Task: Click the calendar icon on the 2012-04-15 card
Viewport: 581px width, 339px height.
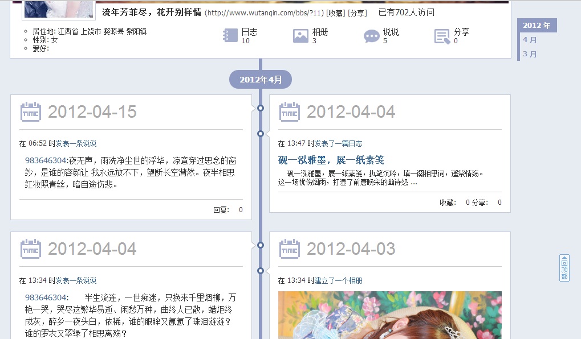Action: (x=31, y=112)
